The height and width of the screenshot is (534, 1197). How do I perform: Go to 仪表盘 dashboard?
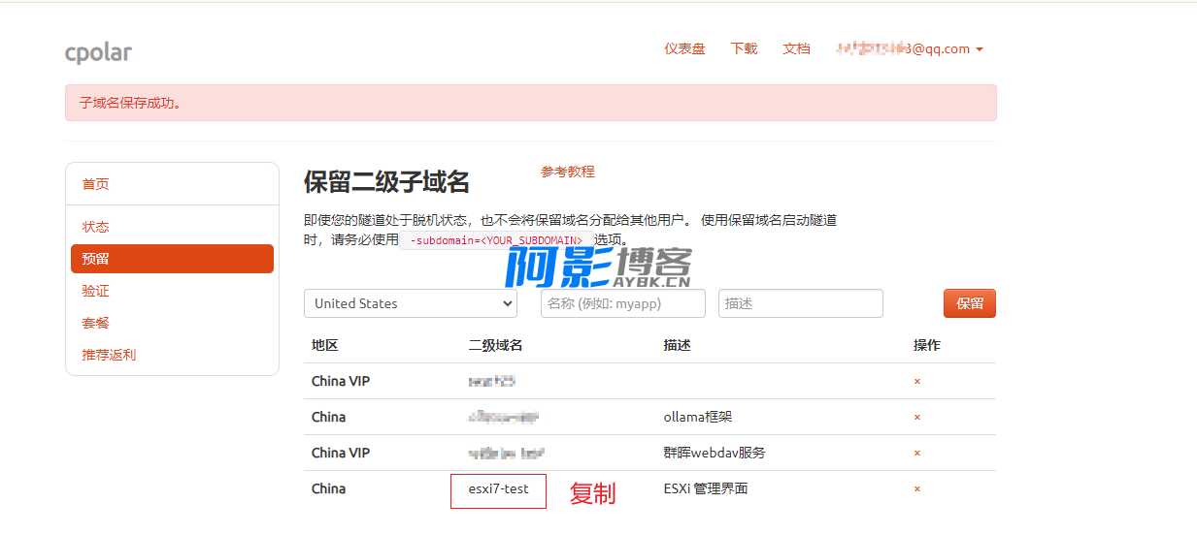pyautogui.click(x=684, y=48)
